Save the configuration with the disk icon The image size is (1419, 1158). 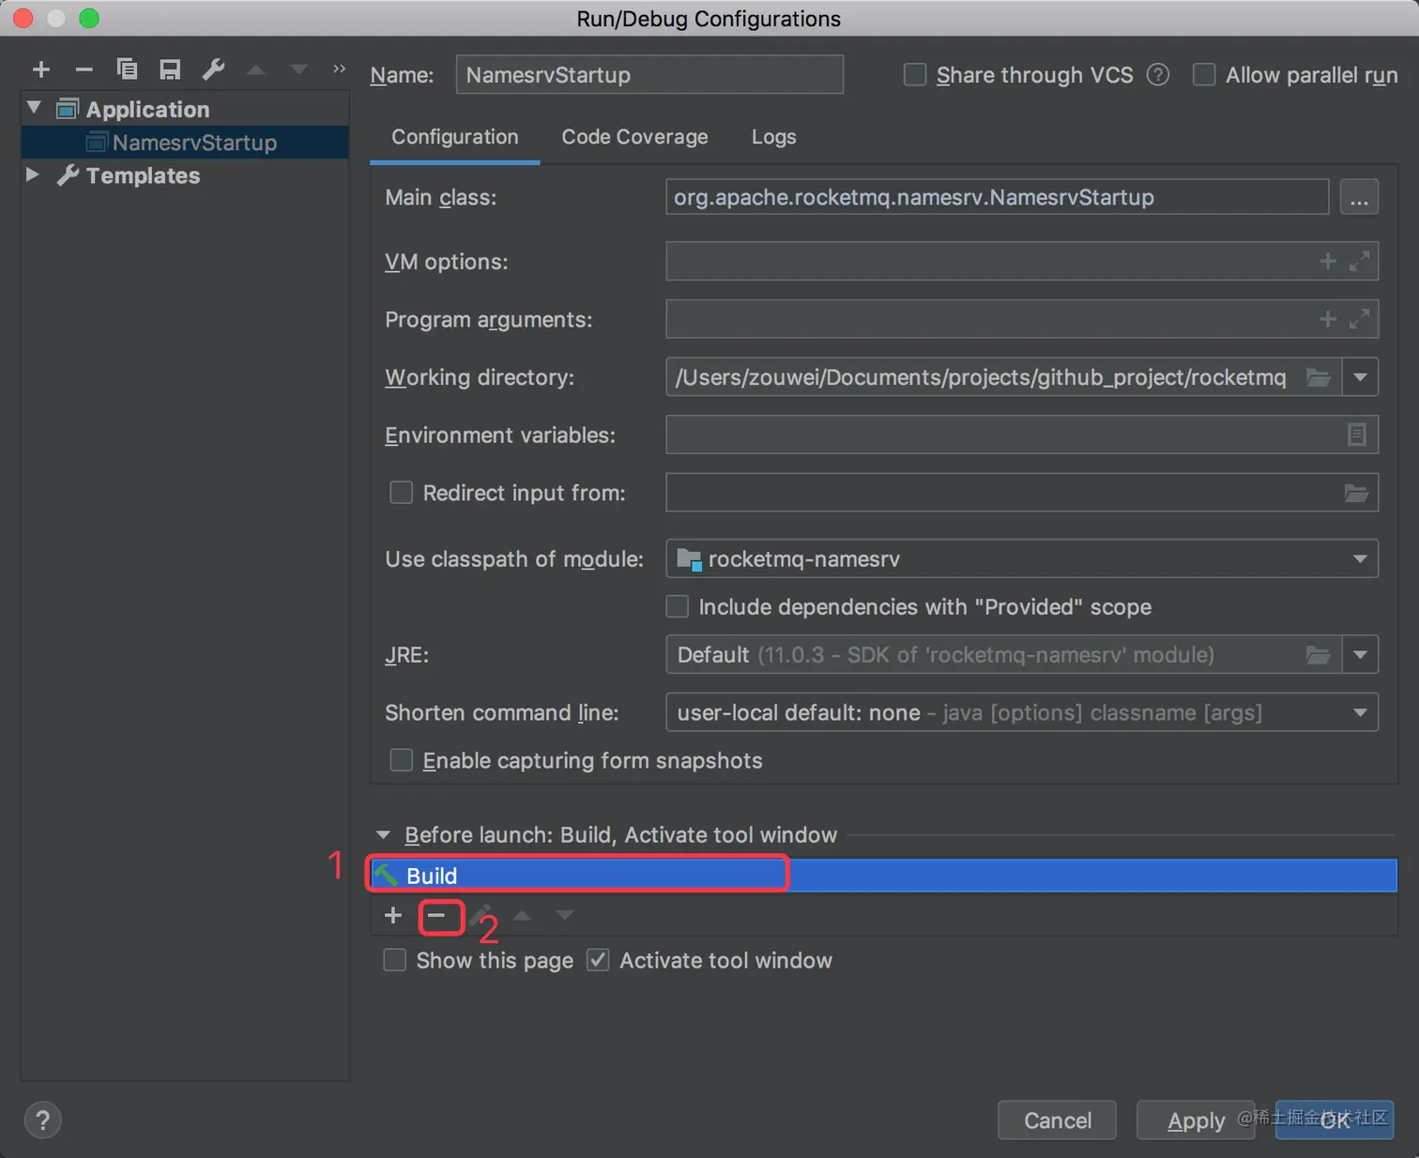[x=170, y=69]
